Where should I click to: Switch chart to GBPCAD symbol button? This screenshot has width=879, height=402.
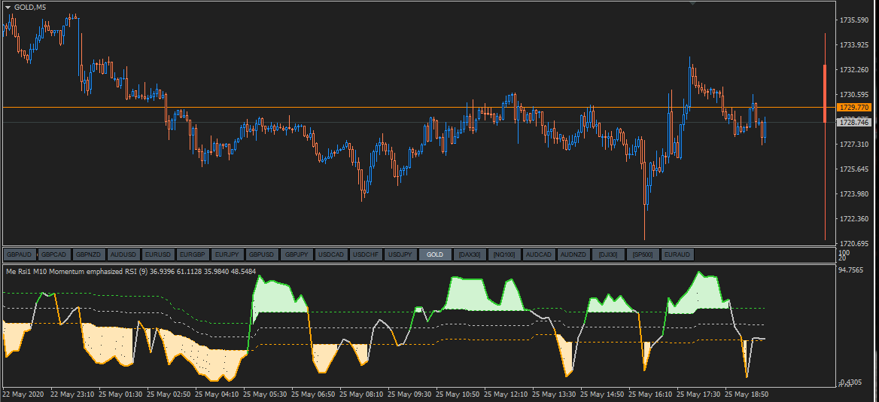[54, 254]
